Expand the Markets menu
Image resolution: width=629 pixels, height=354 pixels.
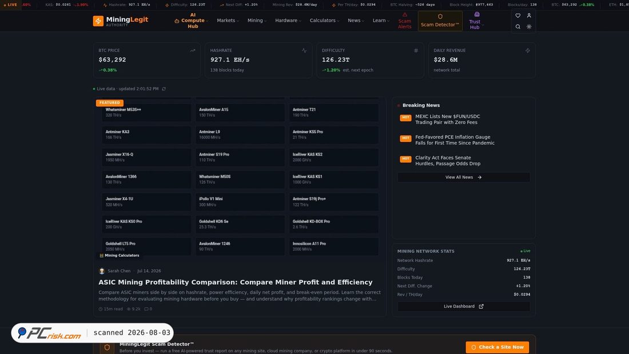pos(228,21)
